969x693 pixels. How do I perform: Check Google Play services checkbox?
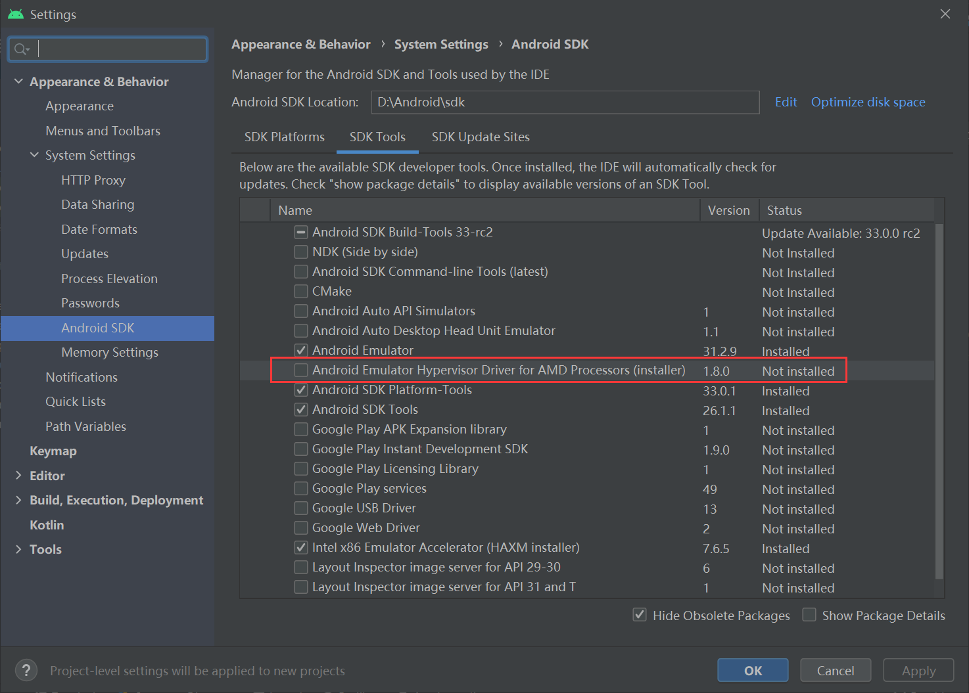[301, 488]
